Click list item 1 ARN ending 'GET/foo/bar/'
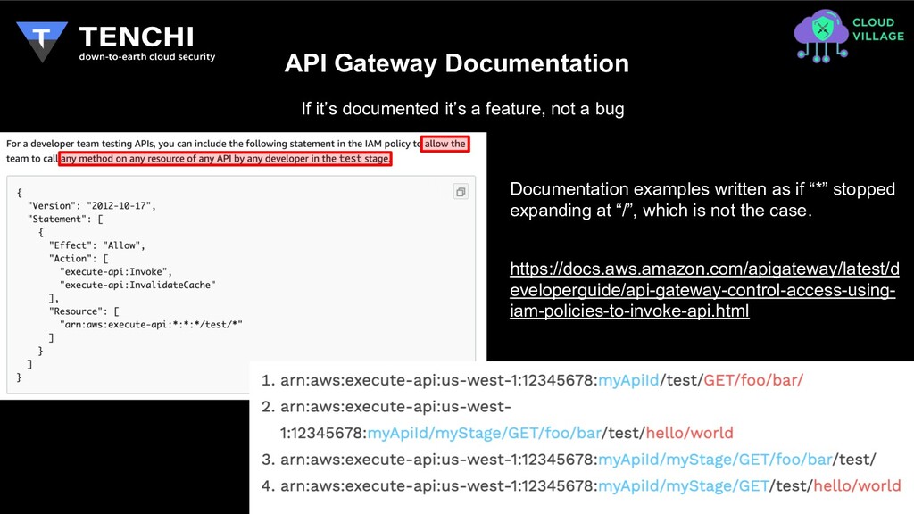914x514 pixels. pyautogui.click(x=532, y=380)
